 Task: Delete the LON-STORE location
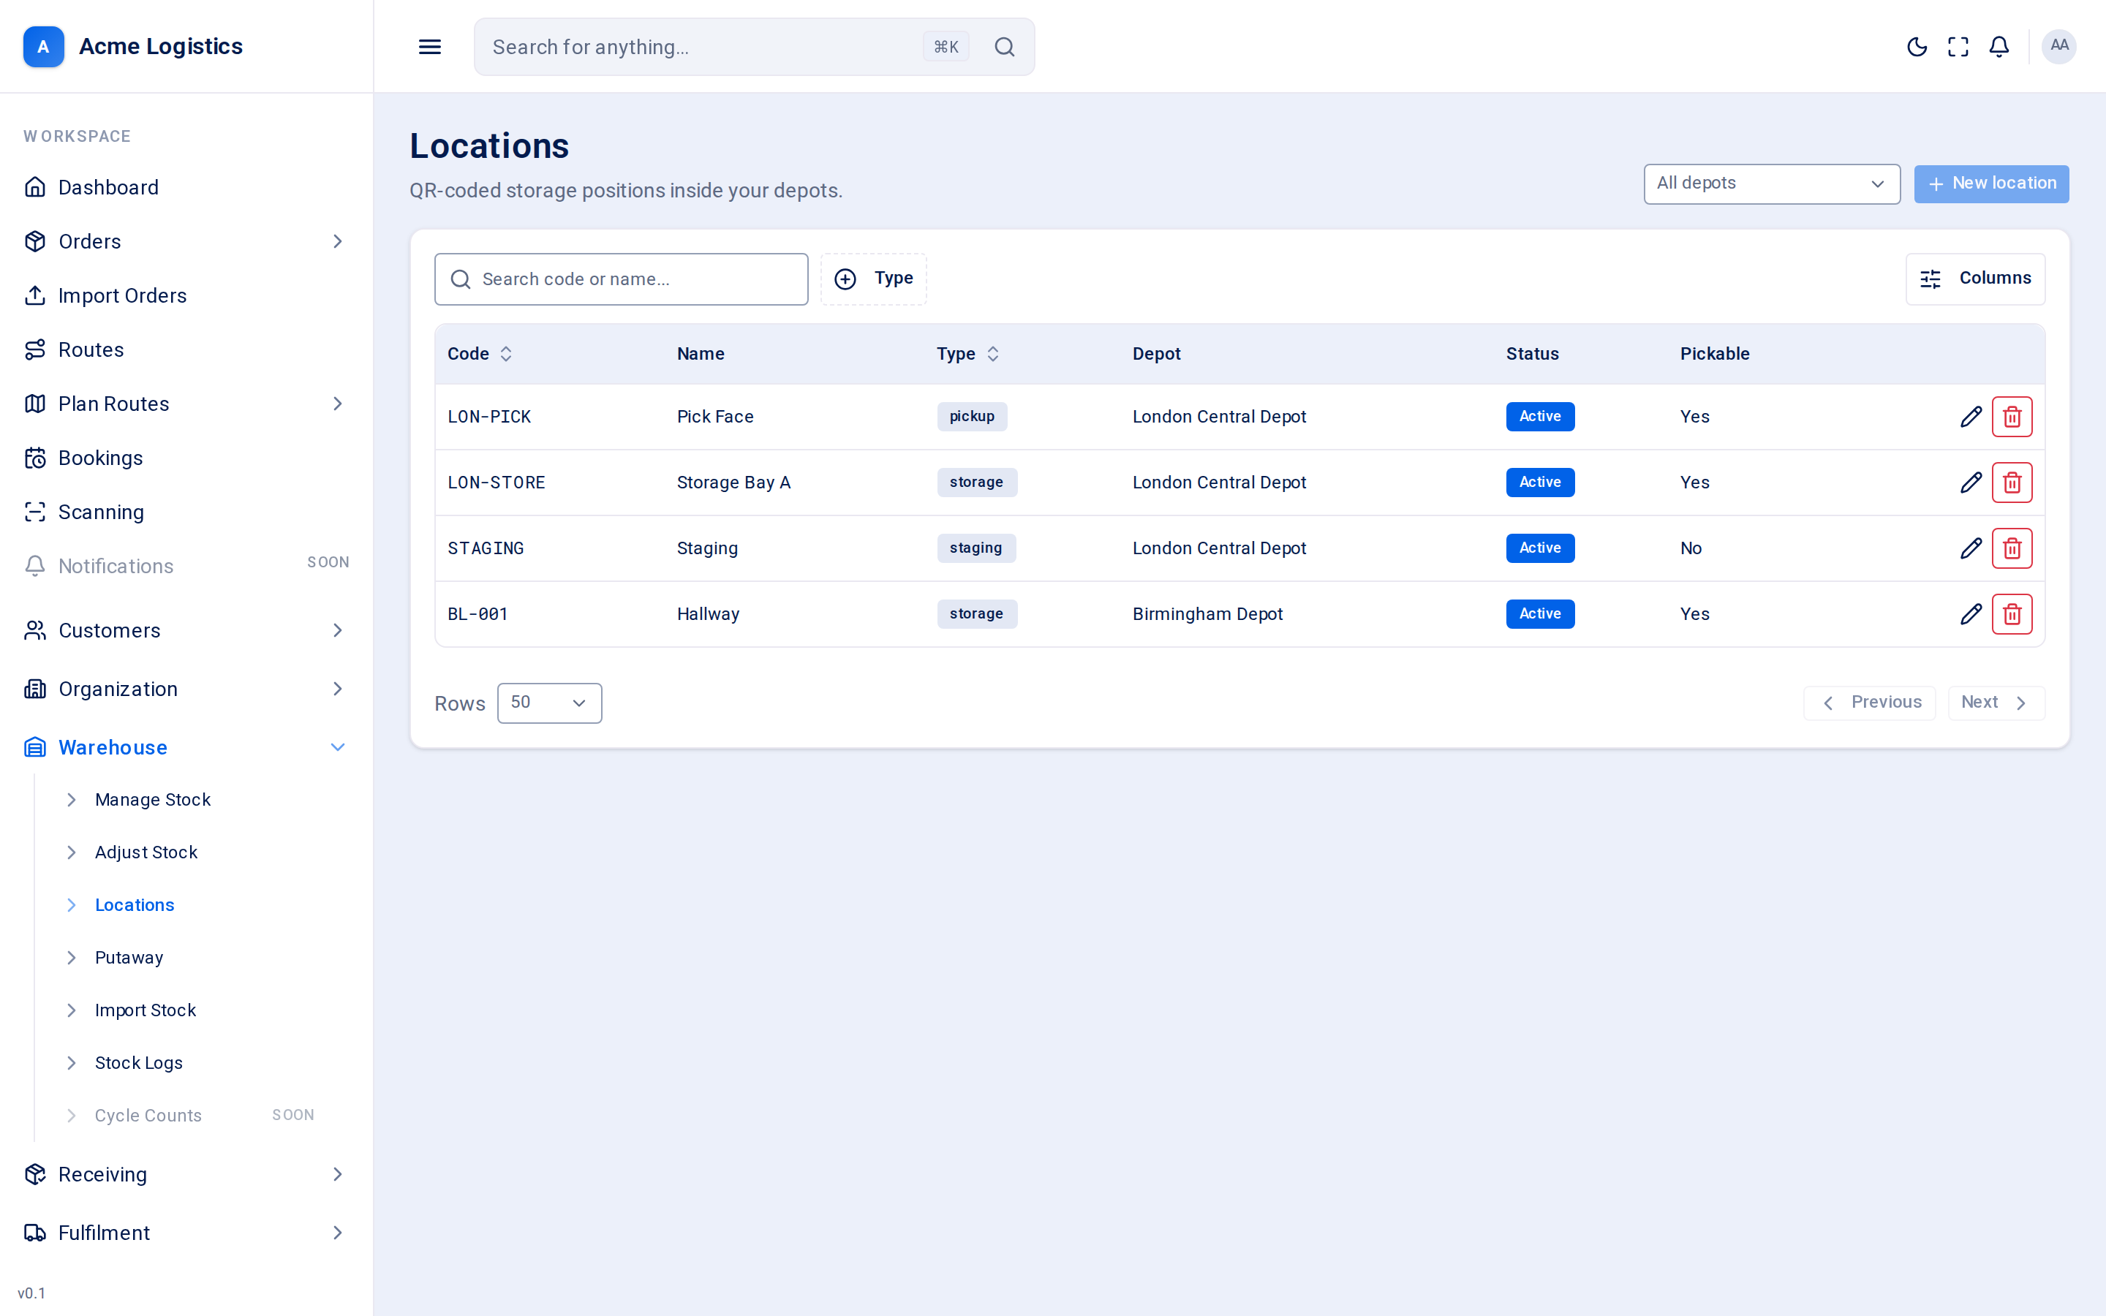click(x=2012, y=483)
